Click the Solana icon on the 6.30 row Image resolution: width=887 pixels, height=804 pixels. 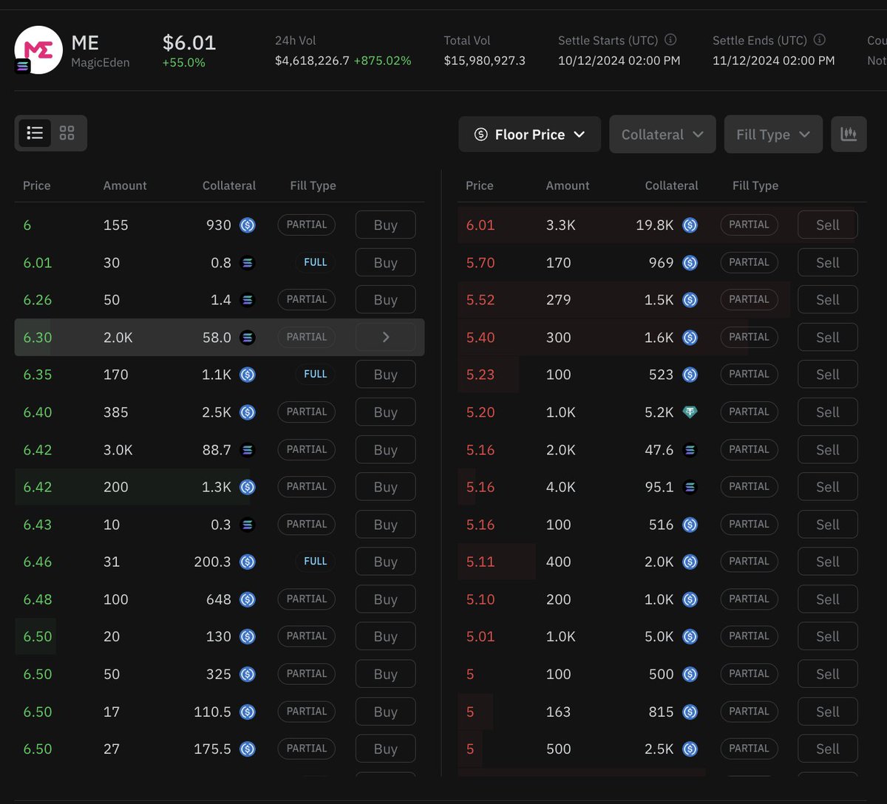[x=248, y=337]
